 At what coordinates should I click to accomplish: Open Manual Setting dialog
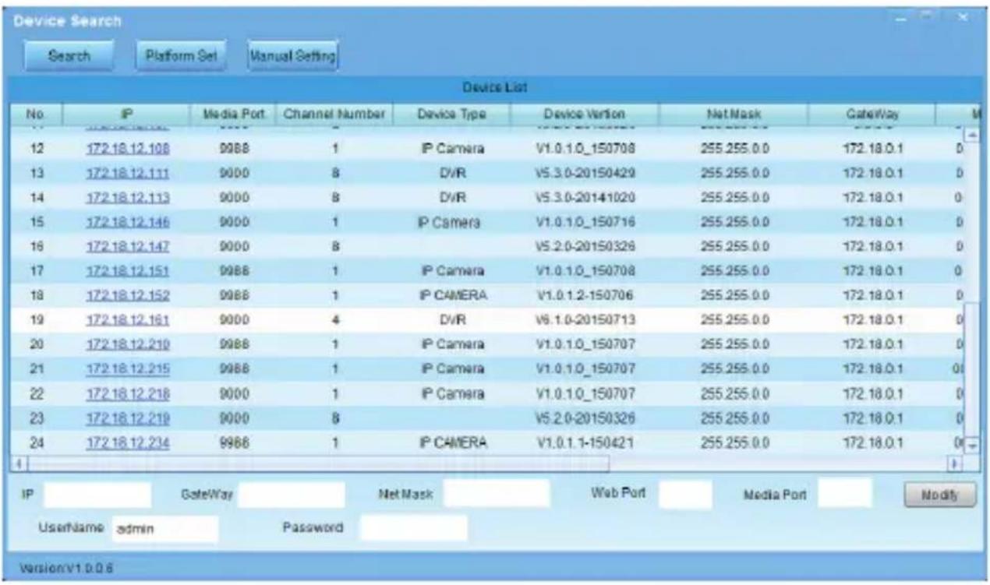point(293,56)
